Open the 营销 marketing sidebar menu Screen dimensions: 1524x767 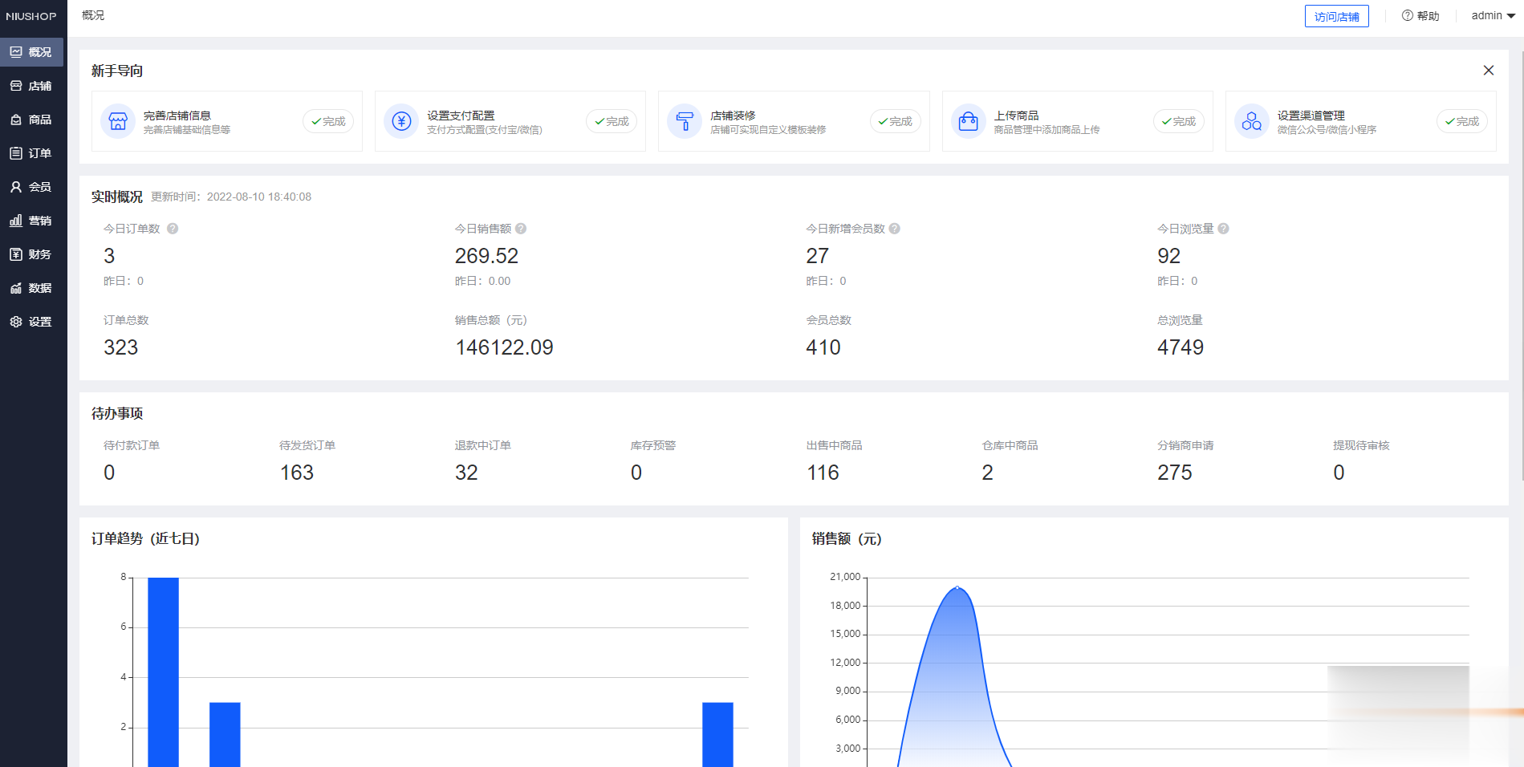pyautogui.click(x=32, y=221)
